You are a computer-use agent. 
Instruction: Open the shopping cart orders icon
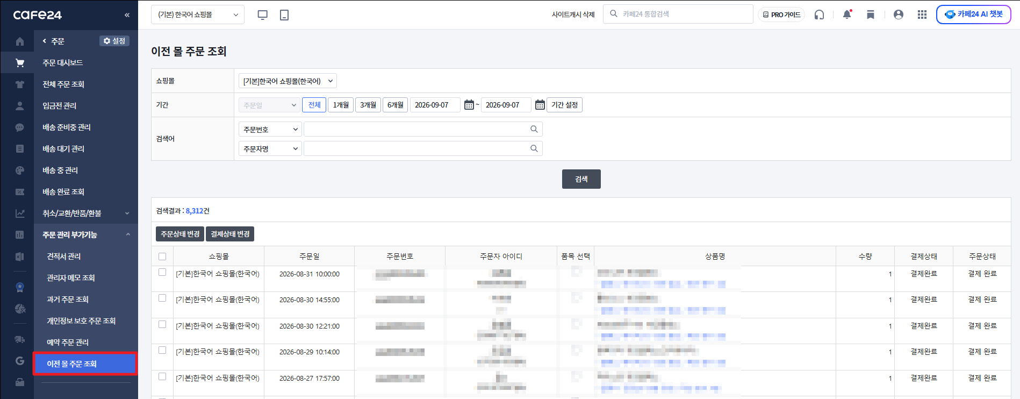(x=20, y=63)
